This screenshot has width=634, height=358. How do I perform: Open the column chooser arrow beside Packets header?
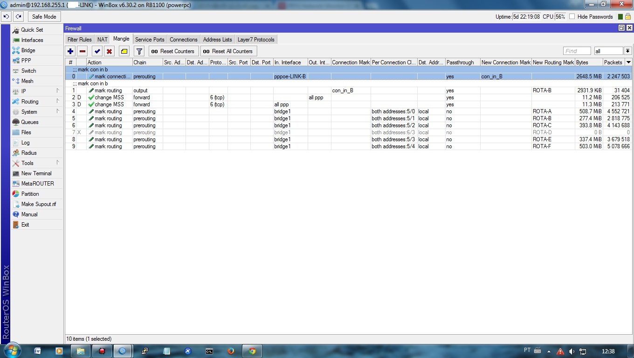coord(628,62)
